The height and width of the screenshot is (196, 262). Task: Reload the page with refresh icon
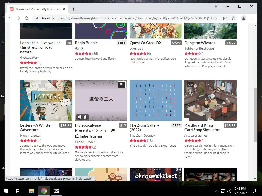point(27,18)
